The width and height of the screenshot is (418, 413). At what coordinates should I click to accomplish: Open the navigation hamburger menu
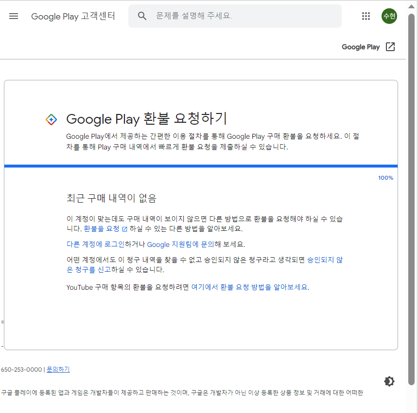pos(13,16)
